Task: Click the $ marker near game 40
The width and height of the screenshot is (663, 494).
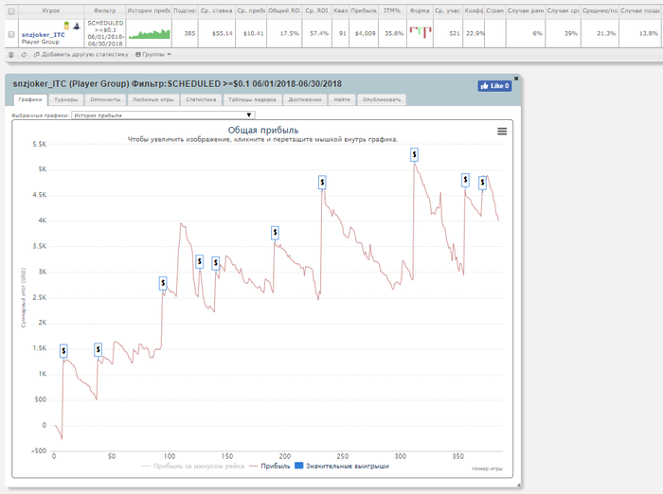Action: [99, 349]
